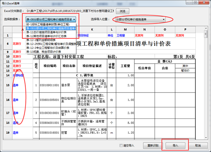Image resolution: width=211 pixels, height=152 pixels.
Task: Click 工程量 column type cell
Action: tap(125, 35)
